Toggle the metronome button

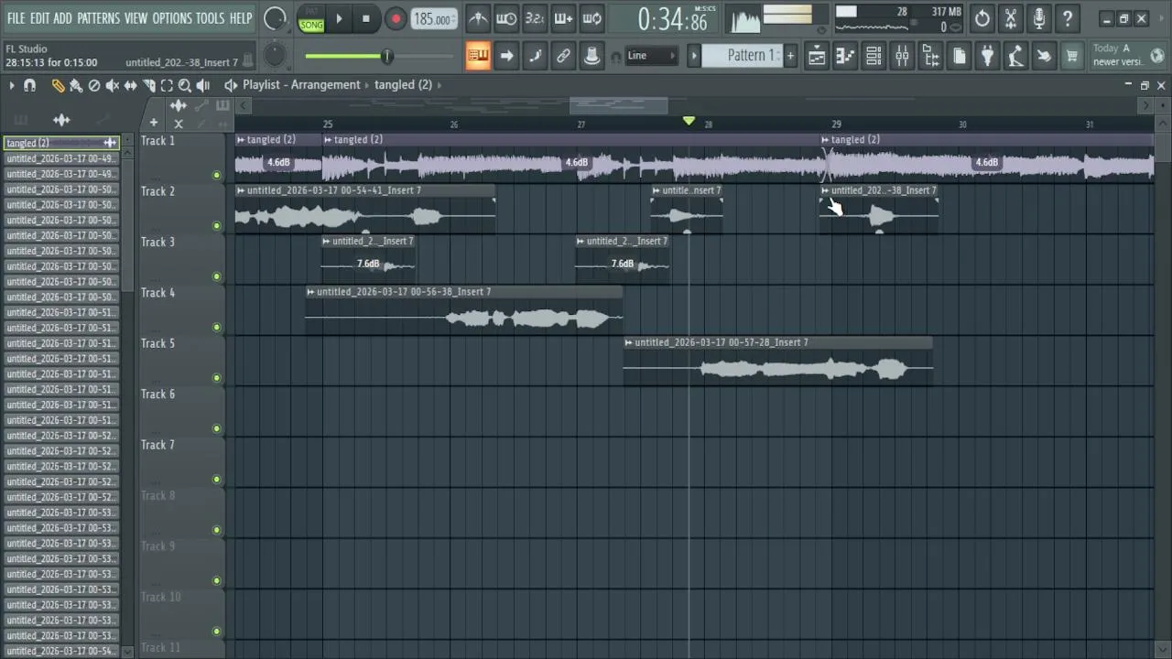[478, 18]
